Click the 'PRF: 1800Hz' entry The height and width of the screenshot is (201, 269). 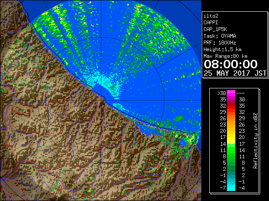point(220,43)
